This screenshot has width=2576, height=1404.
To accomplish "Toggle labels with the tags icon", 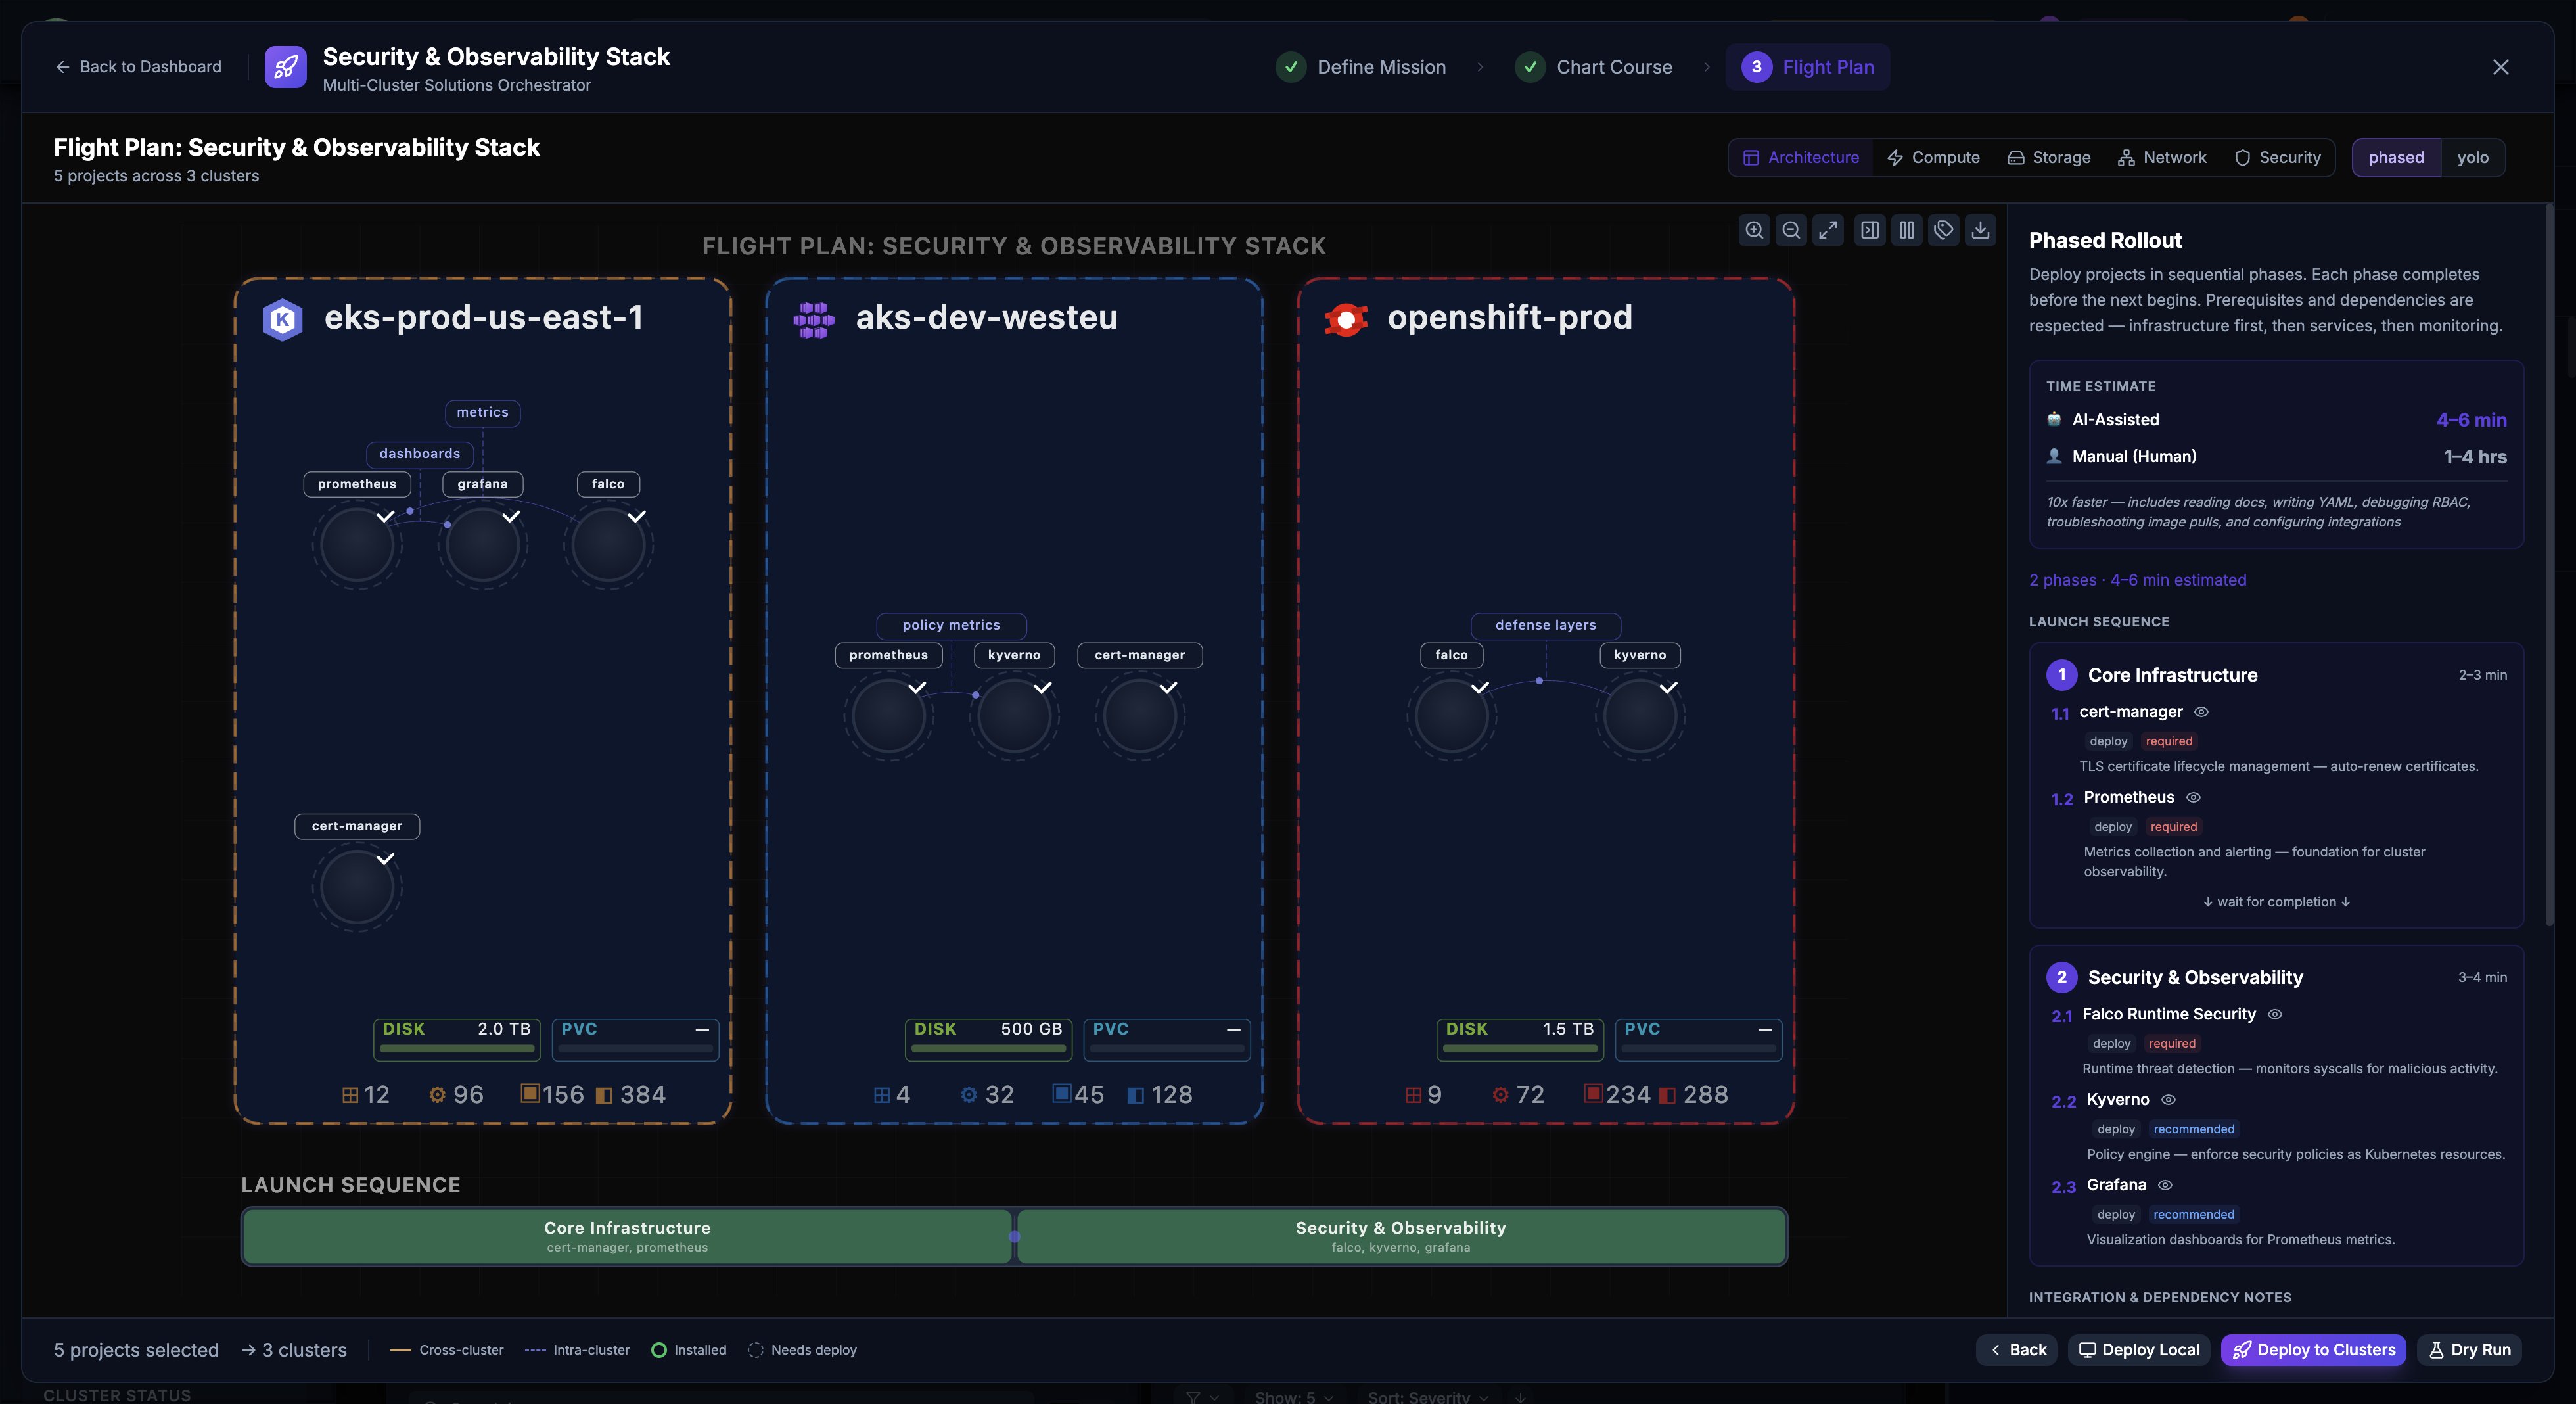I will [x=1943, y=231].
